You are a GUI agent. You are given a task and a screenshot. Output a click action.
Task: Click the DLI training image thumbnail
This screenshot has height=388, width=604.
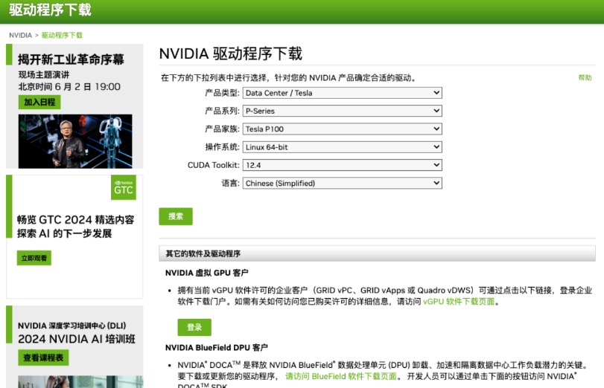[80, 382]
